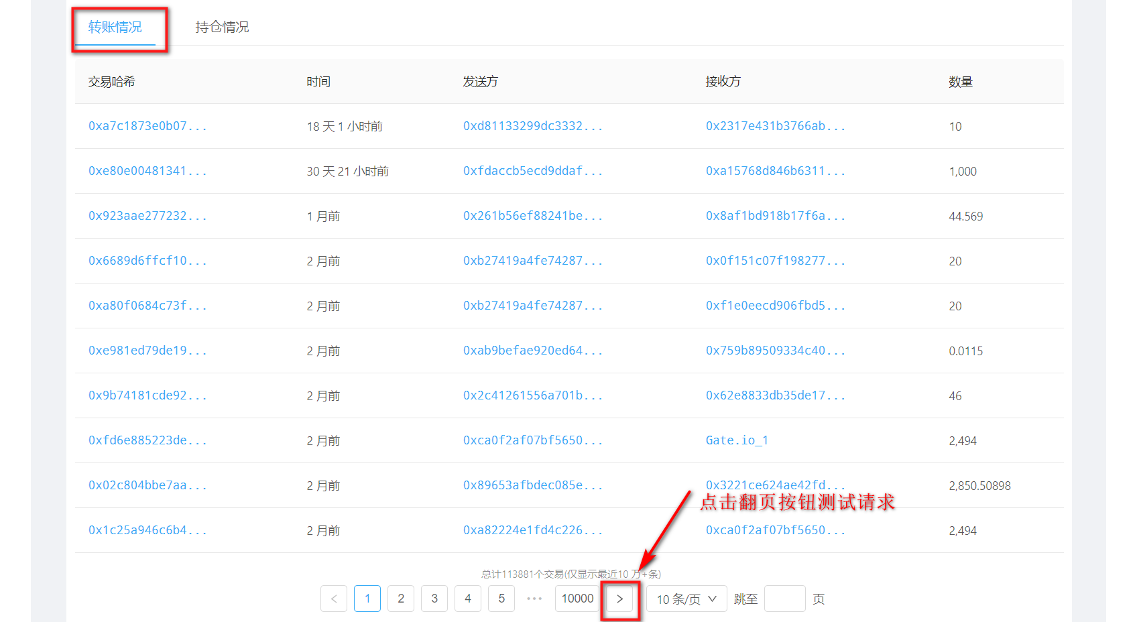
Task: Open transaction hash 0xe981ed79de19...
Action: pos(147,351)
